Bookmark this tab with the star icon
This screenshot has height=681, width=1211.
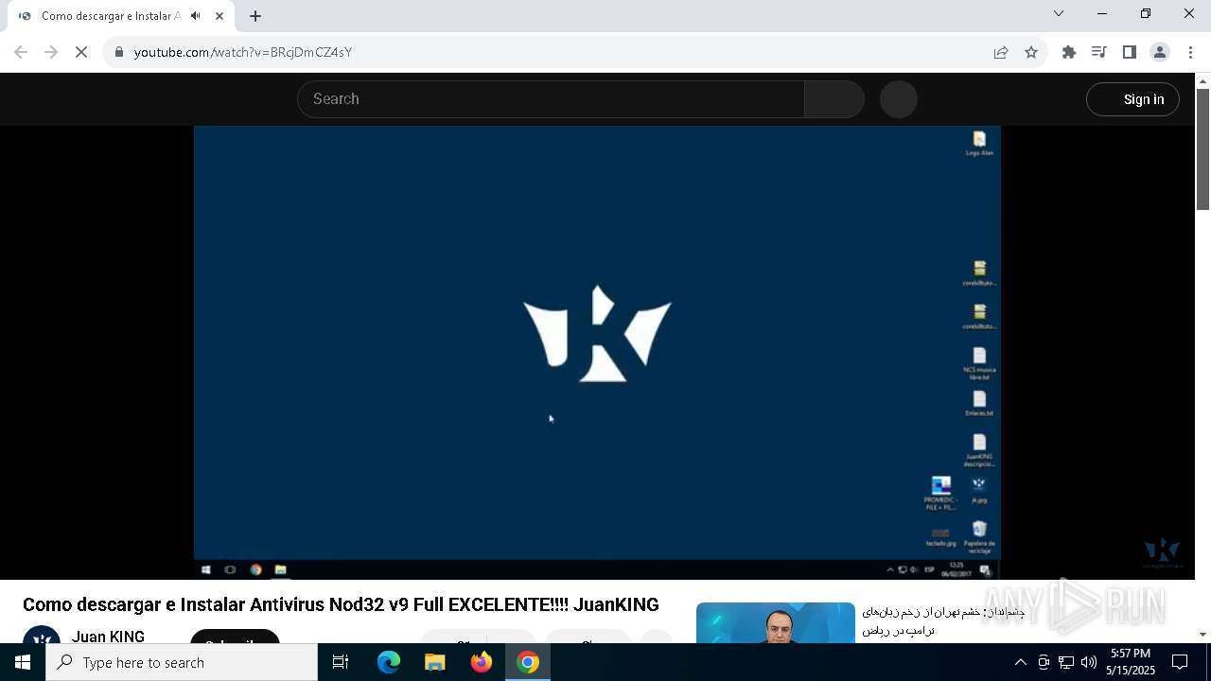pos(1031,52)
